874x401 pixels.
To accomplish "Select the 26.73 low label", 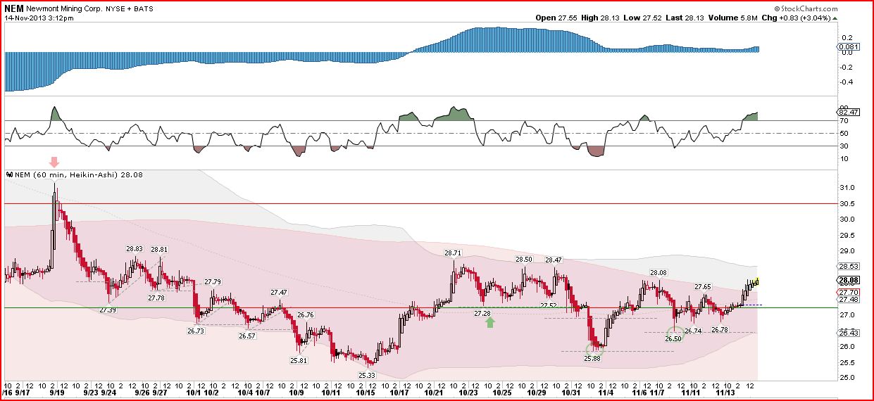I will pyautogui.click(x=195, y=330).
